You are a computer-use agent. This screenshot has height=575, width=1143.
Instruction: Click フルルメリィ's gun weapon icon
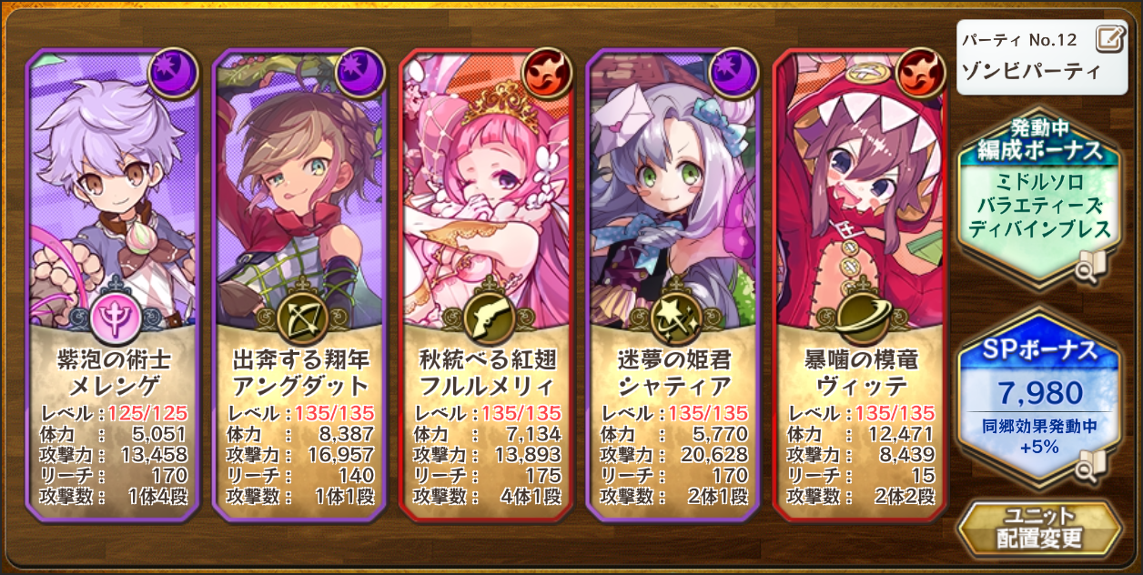489,318
